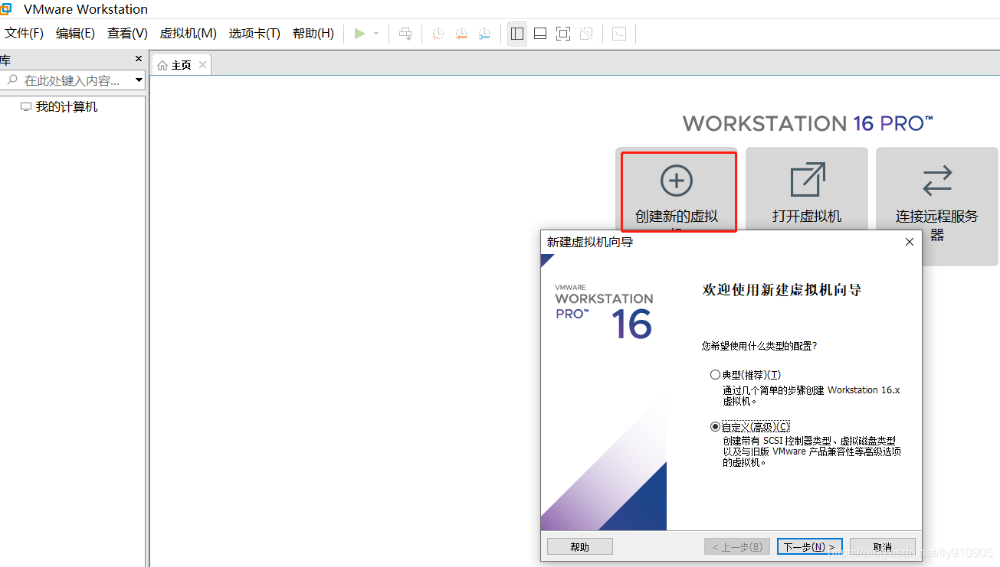
Task: Close the 新建虚拟机向导 dialog
Action: click(910, 242)
